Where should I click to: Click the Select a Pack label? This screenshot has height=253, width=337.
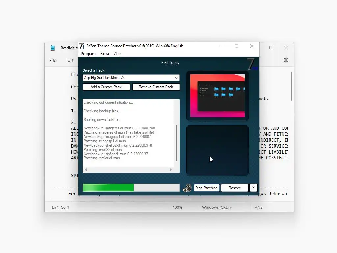tap(93, 70)
